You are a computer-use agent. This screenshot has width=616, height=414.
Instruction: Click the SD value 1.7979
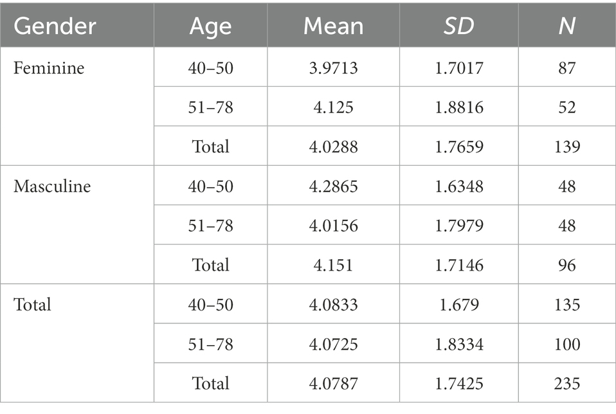[459, 226]
